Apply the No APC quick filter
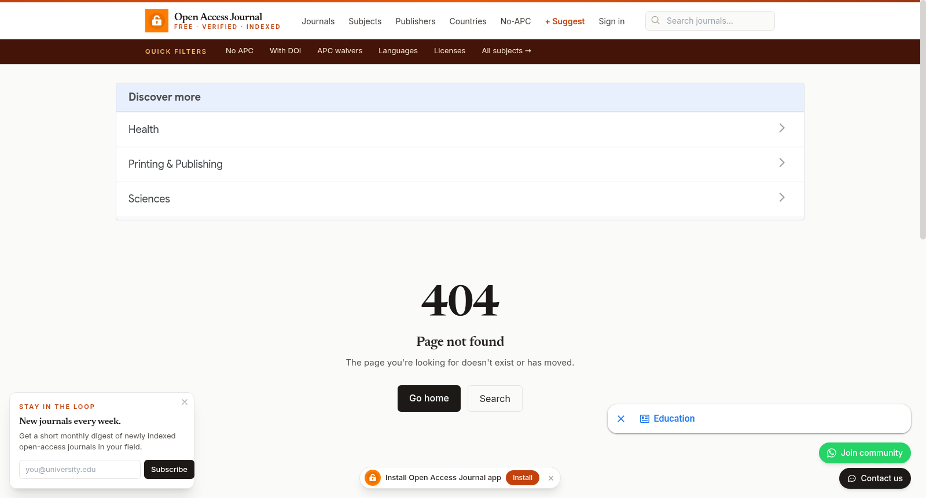The image size is (926, 498). point(240,51)
